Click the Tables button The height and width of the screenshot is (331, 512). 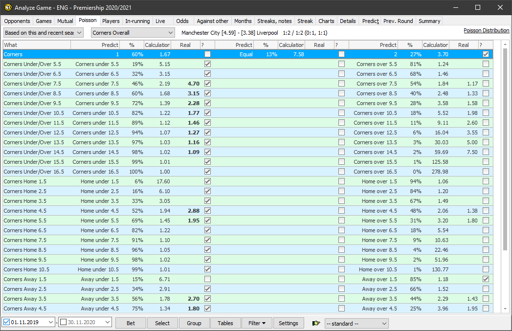[225, 323]
